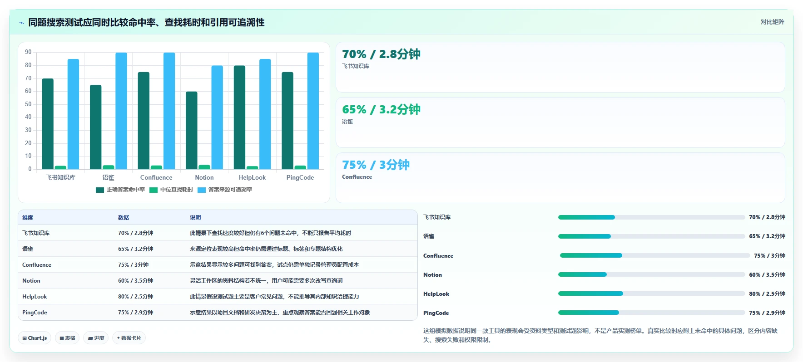803x362 pixels.
Task: Click the 维度 column header
Action: 28,218
